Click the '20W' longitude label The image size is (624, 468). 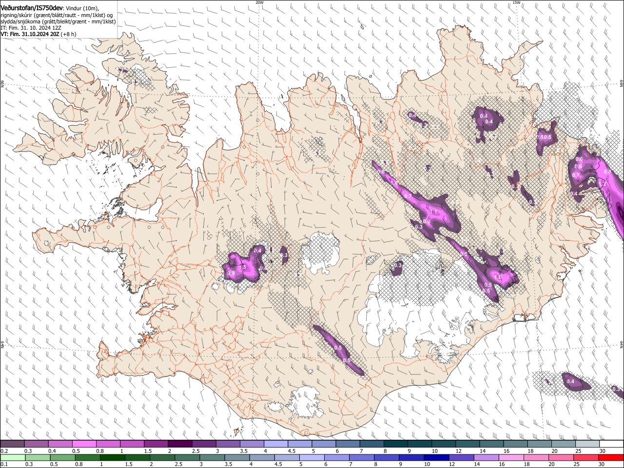(x=259, y=2)
